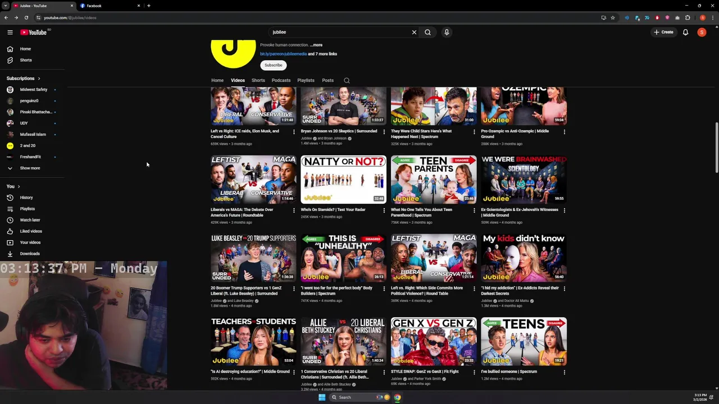This screenshot has width=719, height=404.
Task: Open options menu for Ex-Scientologists video
Action: click(x=565, y=210)
